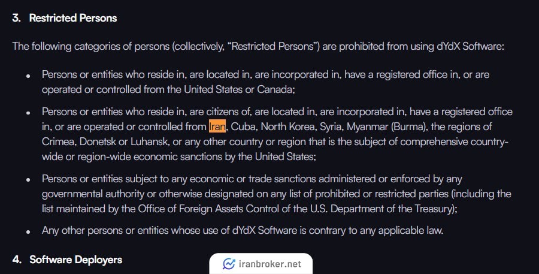The image size is (539, 274).
Task: Click the Restricted Persons section heading
Action: tap(73, 18)
